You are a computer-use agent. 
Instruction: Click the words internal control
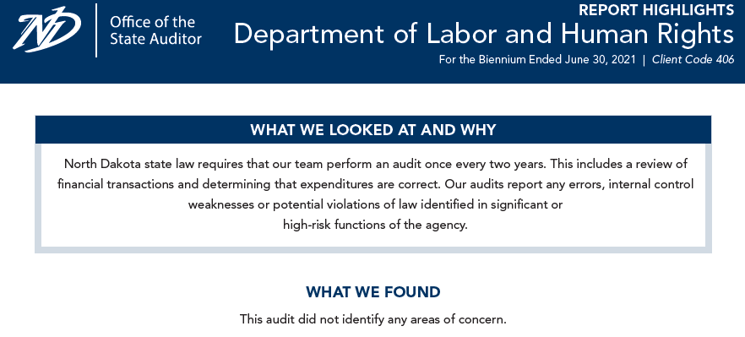click(651, 184)
